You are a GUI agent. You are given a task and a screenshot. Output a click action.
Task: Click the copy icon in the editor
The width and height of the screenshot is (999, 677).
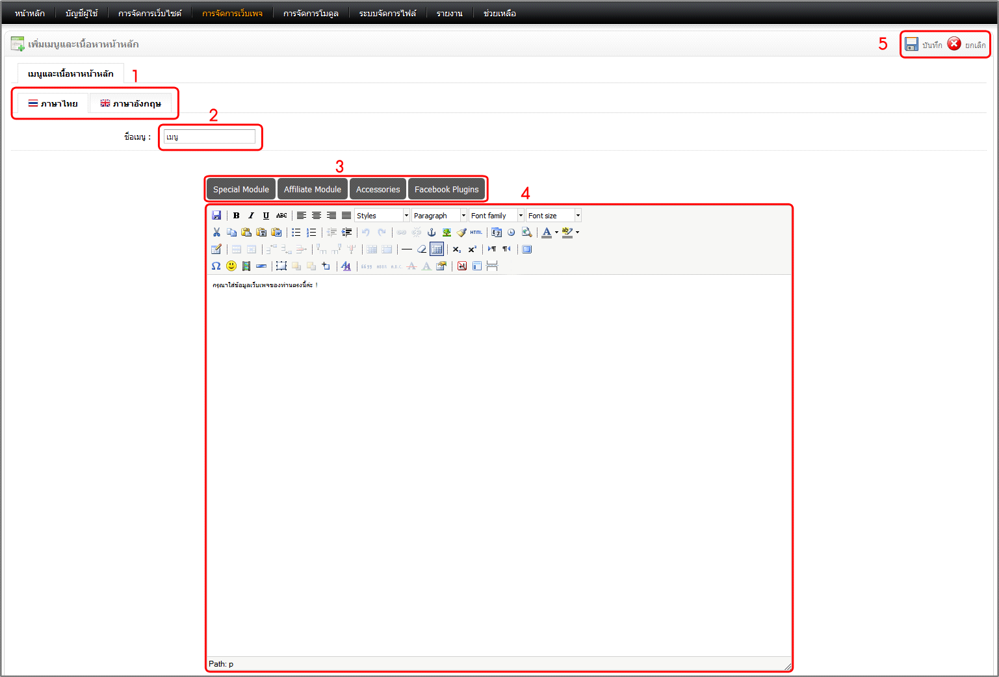click(x=231, y=232)
